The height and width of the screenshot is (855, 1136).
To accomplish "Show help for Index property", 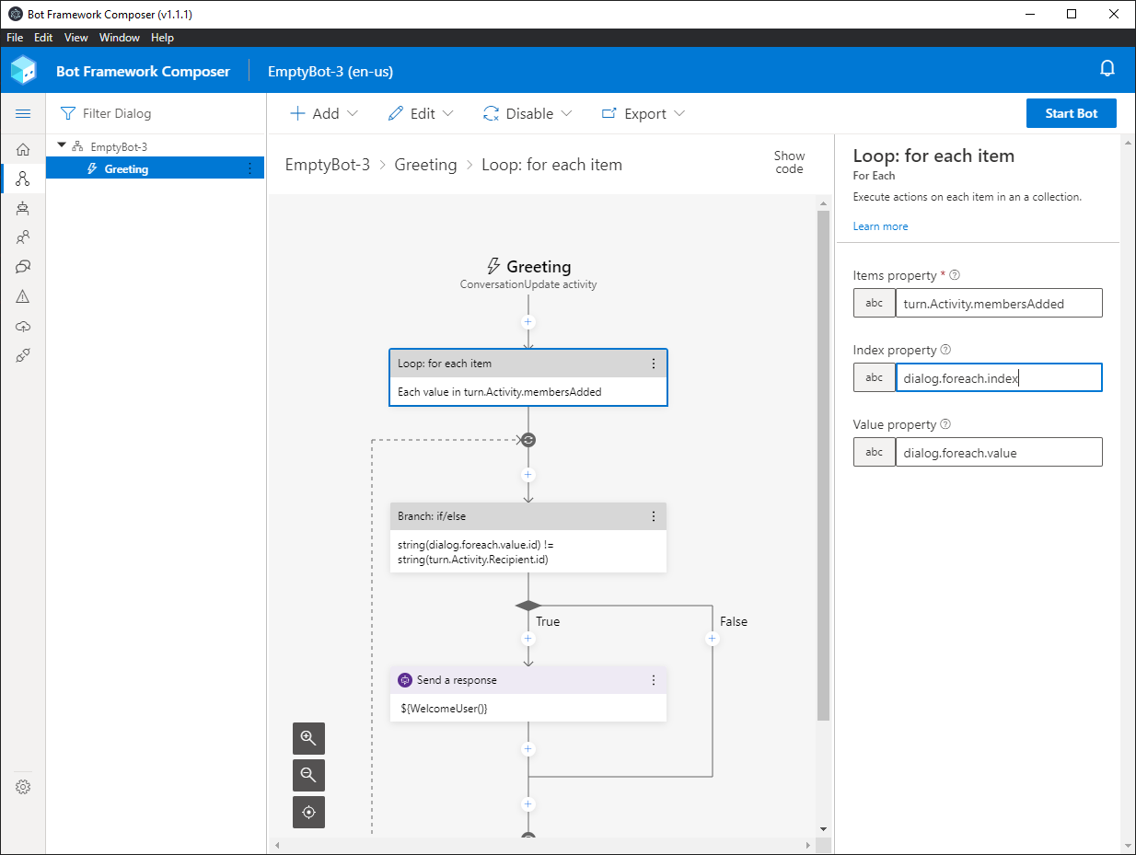I will coord(945,350).
